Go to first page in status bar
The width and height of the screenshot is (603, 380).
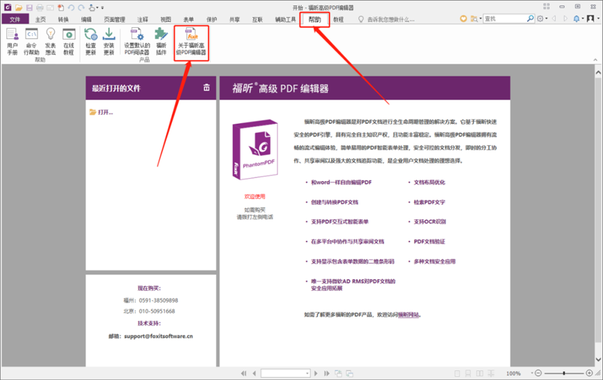point(243,373)
